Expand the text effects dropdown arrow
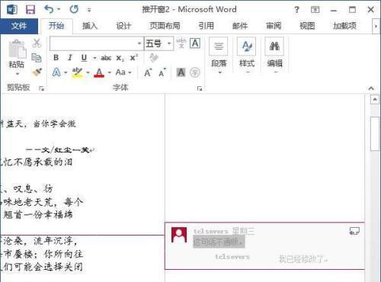 (x=66, y=72)
